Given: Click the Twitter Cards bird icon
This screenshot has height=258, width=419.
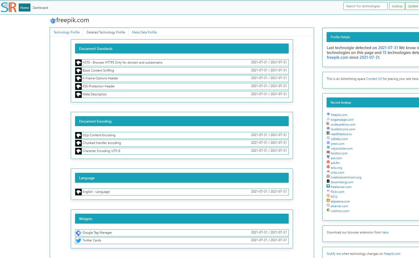Looking at the screenshot, I should click(78, 241).
